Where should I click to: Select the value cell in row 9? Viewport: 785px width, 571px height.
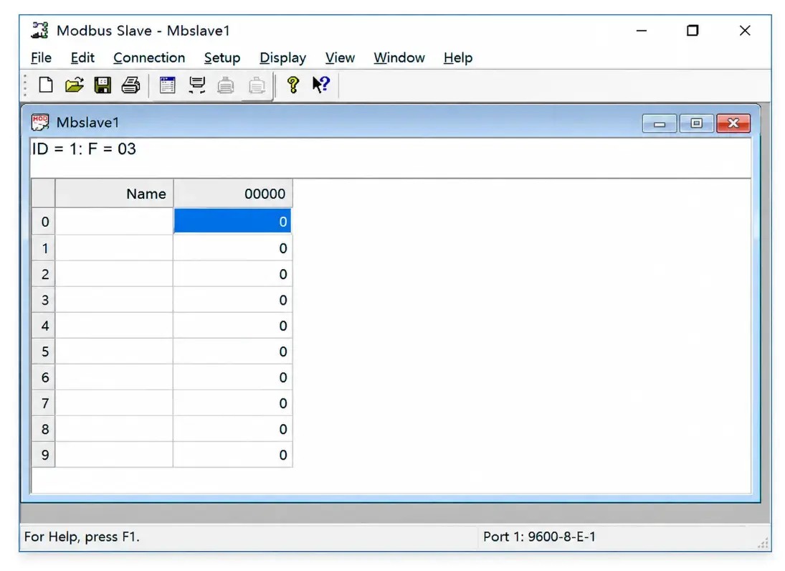tap(232, 455)
